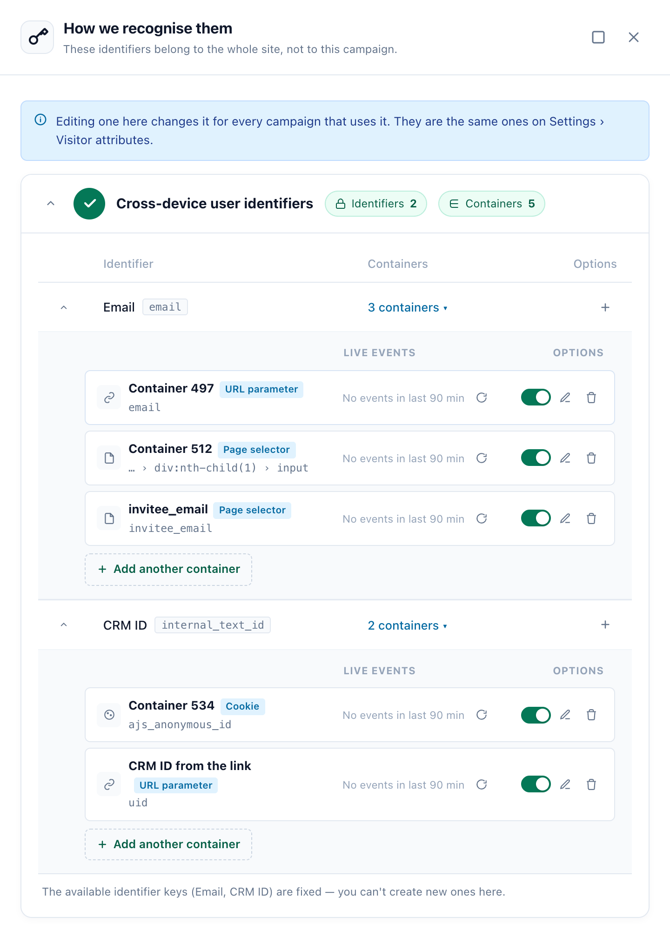Toggle the invitee_email container off
The image size is (670, 930).
[536, 518]
